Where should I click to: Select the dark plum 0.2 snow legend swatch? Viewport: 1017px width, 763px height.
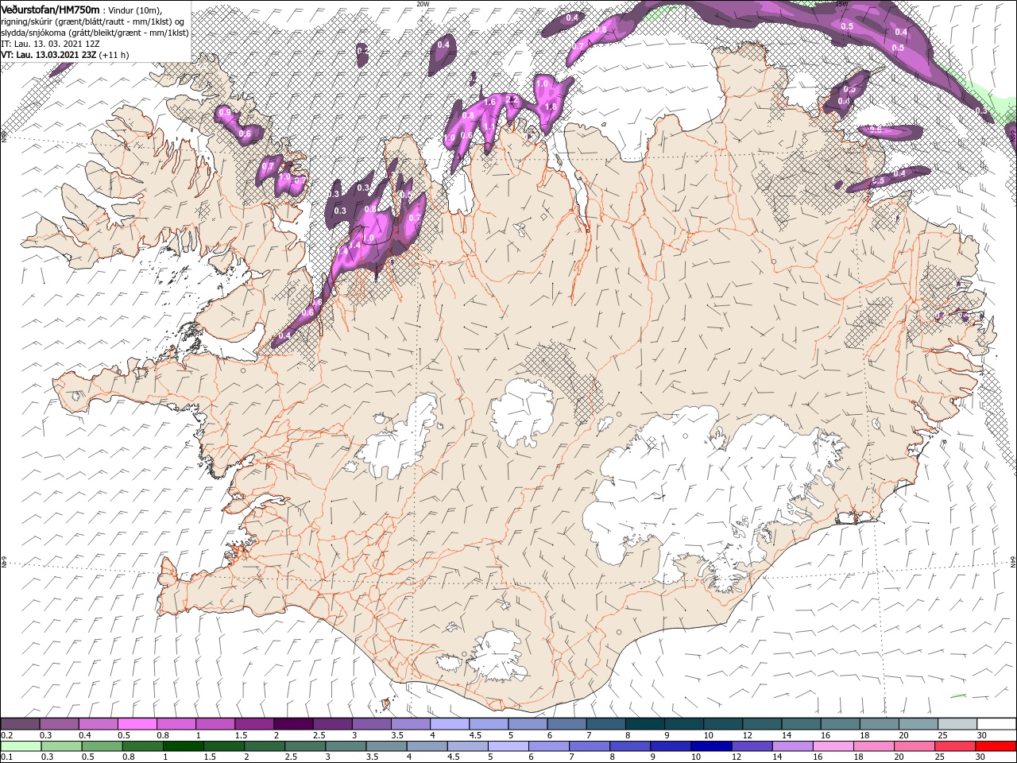(21, 724)
